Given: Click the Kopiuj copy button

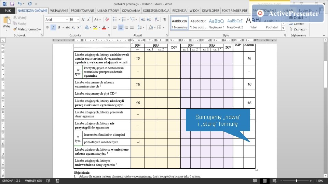Looking at the screenshot, I should coord(20,24).
